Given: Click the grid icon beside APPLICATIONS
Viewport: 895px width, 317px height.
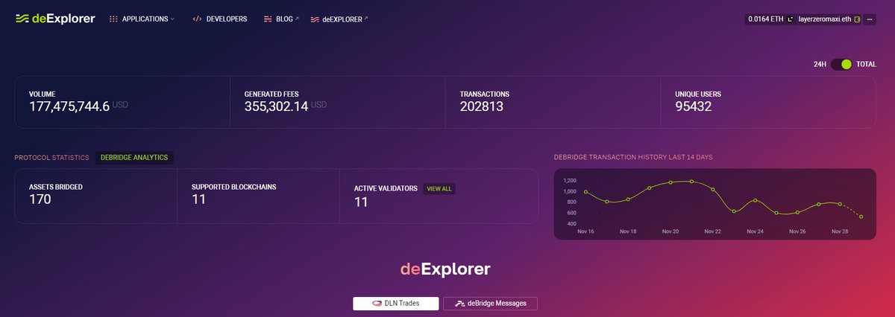Looking at the screenshot, I should (x=113, y=19).
